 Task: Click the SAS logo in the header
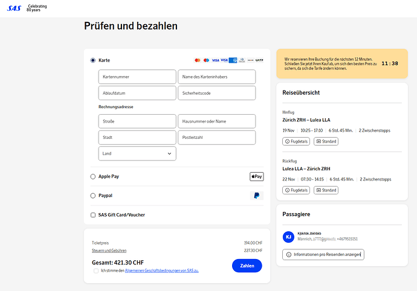click(x=14, y=8)
